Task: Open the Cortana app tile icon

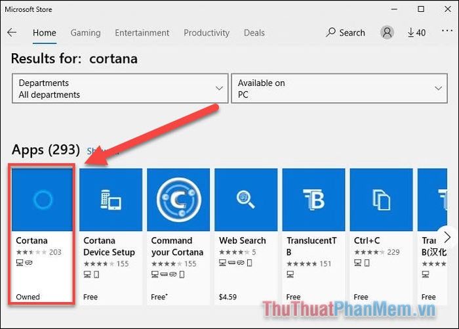Action: pos(43,200)
